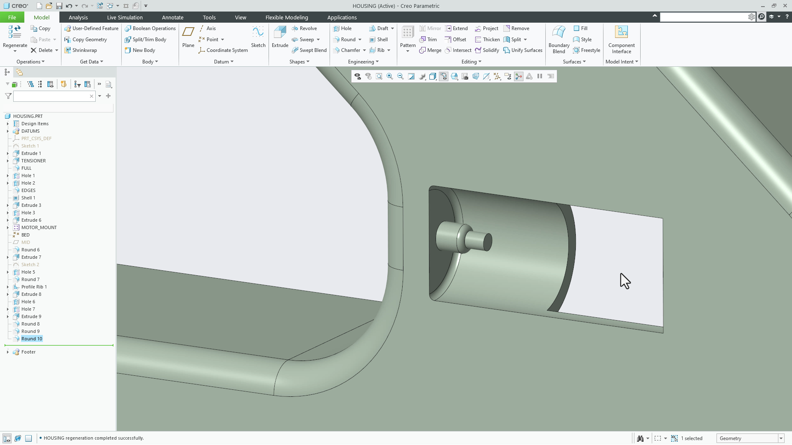The image size is (792, 445).
Task: Click the User-Defined Feature button
Action: tap(91, 28)
